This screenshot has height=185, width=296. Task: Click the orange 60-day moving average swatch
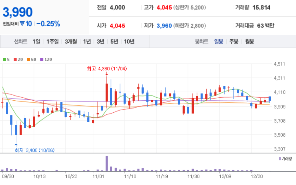tap(28, 59)
